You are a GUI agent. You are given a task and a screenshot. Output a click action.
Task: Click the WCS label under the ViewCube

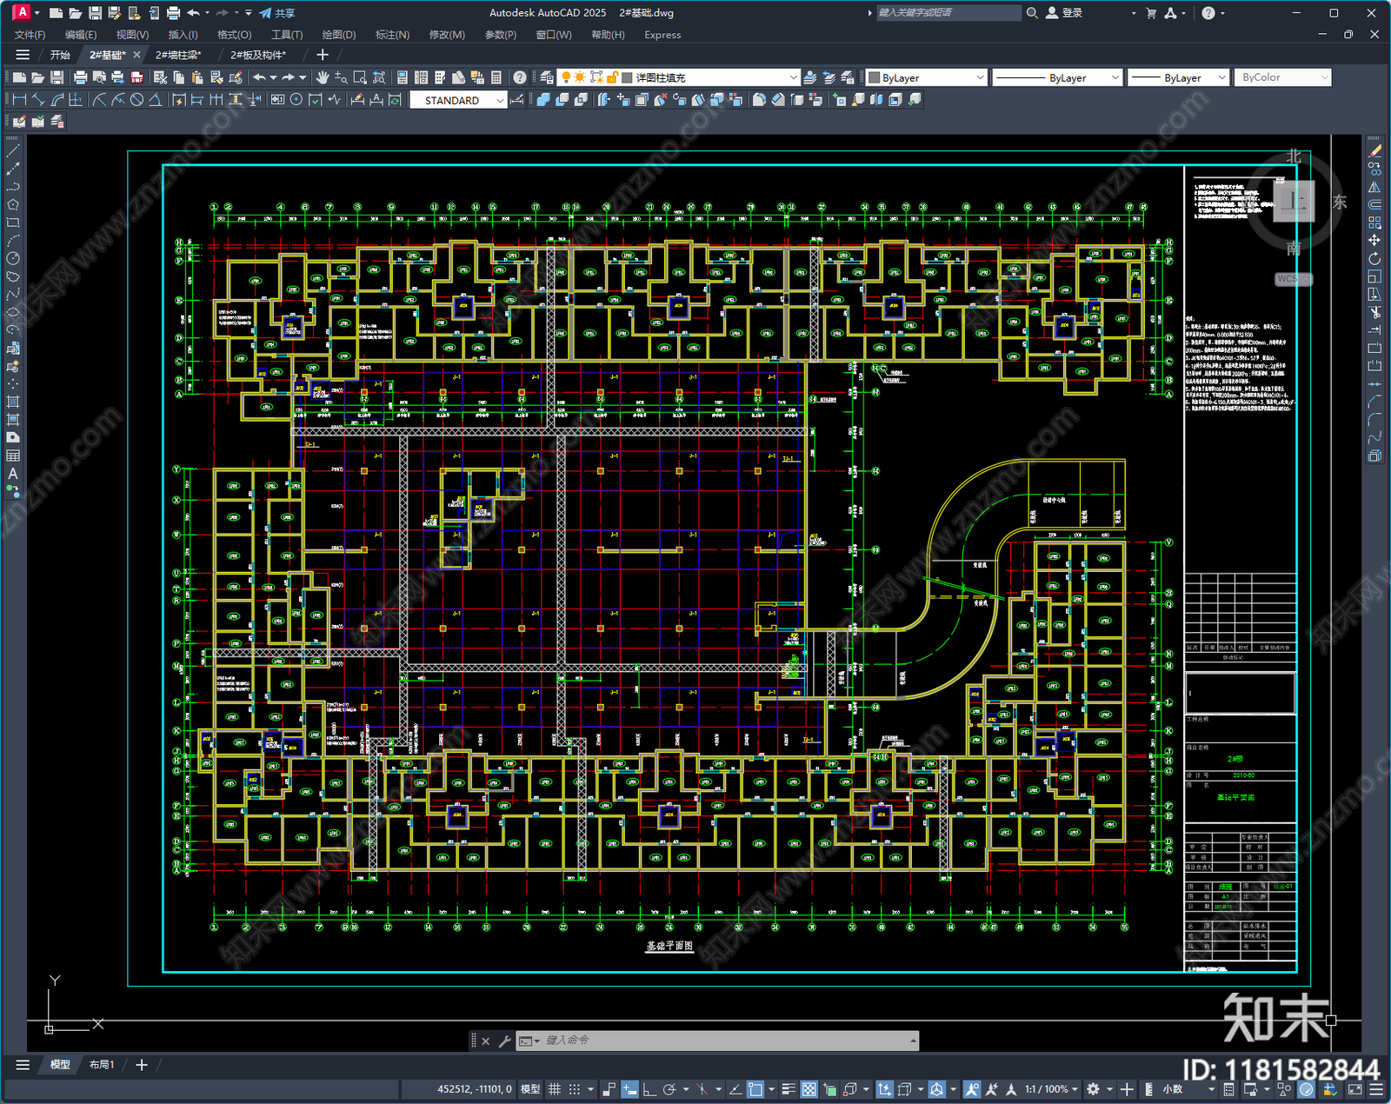click(x=1291, y=279)
